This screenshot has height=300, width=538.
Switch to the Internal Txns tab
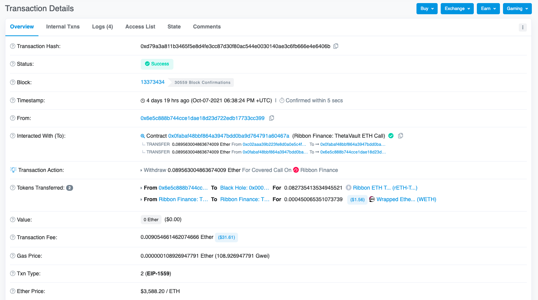(63, 27)
